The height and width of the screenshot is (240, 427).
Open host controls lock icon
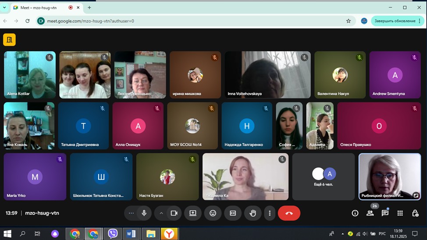(x=415, y=213)
